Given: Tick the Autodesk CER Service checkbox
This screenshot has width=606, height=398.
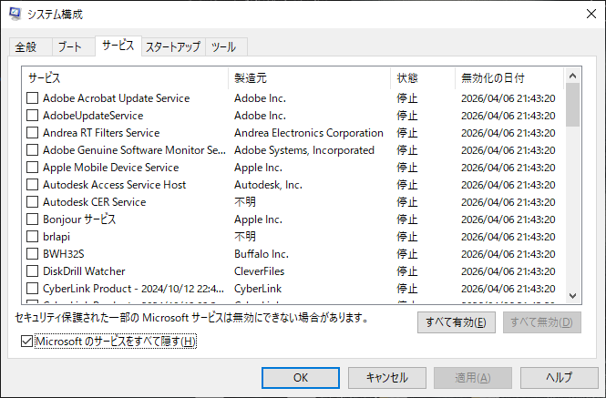Looking at the screenshot, I should point(33,202).
